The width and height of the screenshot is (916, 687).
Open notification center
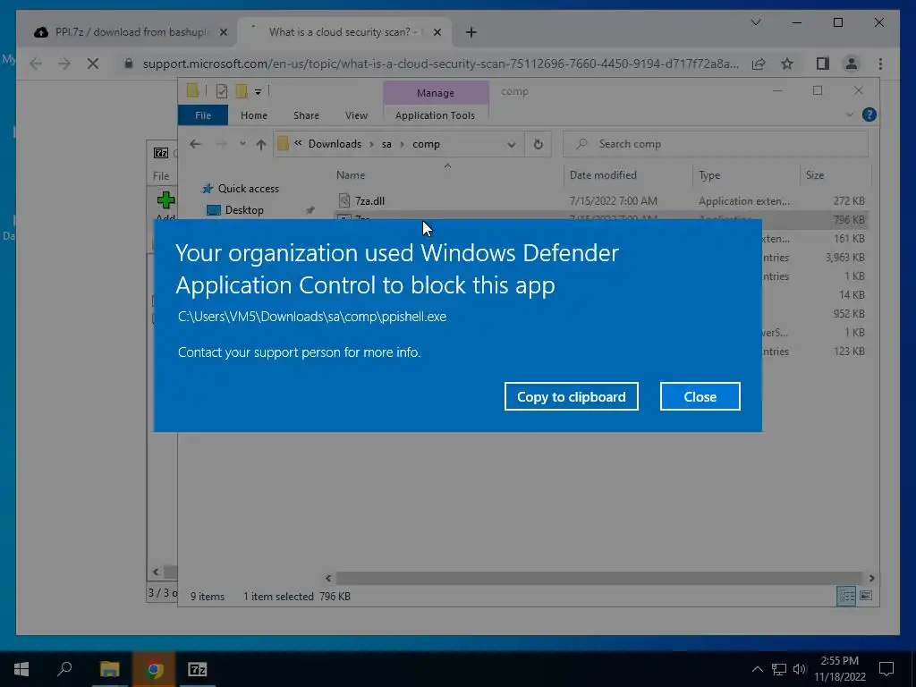coord(886,669)
